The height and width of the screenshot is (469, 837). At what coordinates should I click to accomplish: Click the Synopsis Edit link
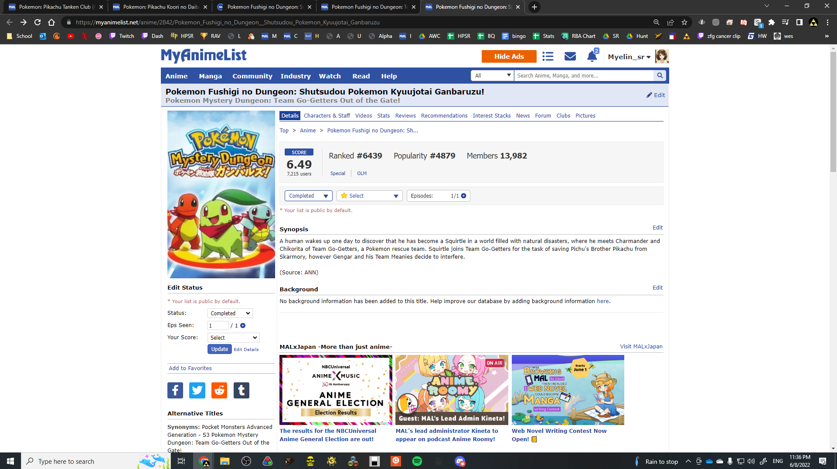pyautogui.click(x=657, y=227)
